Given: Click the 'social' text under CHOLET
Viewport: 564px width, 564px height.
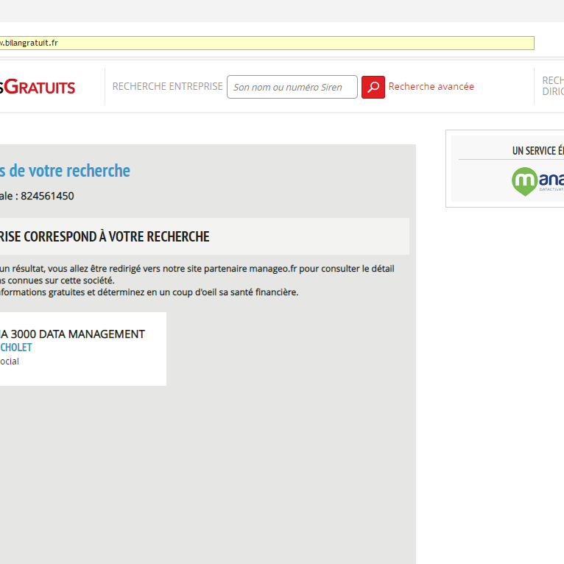Looking at the screenshot, I should (x=10, y=362).
